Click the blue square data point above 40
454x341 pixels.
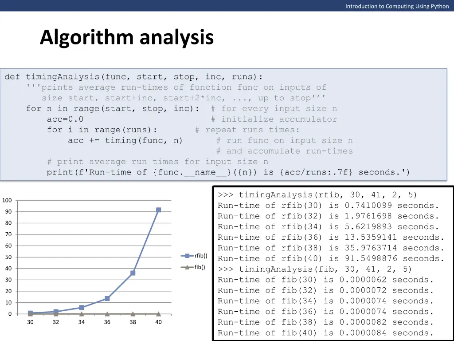(x=158, y=209)
